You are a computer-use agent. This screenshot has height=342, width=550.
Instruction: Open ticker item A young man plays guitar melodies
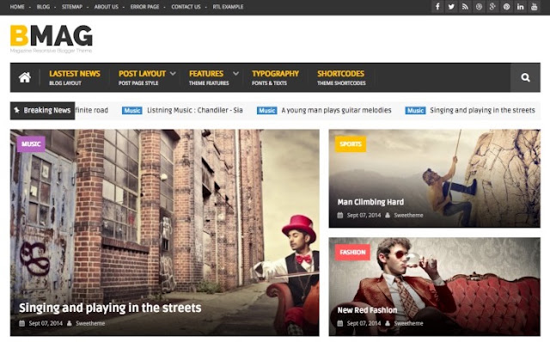(x=336, y=110)
